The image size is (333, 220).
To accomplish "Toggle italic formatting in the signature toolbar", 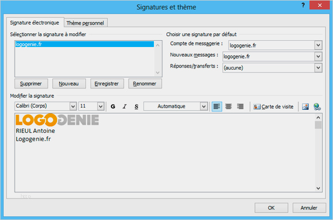I will tap(125, 107).
